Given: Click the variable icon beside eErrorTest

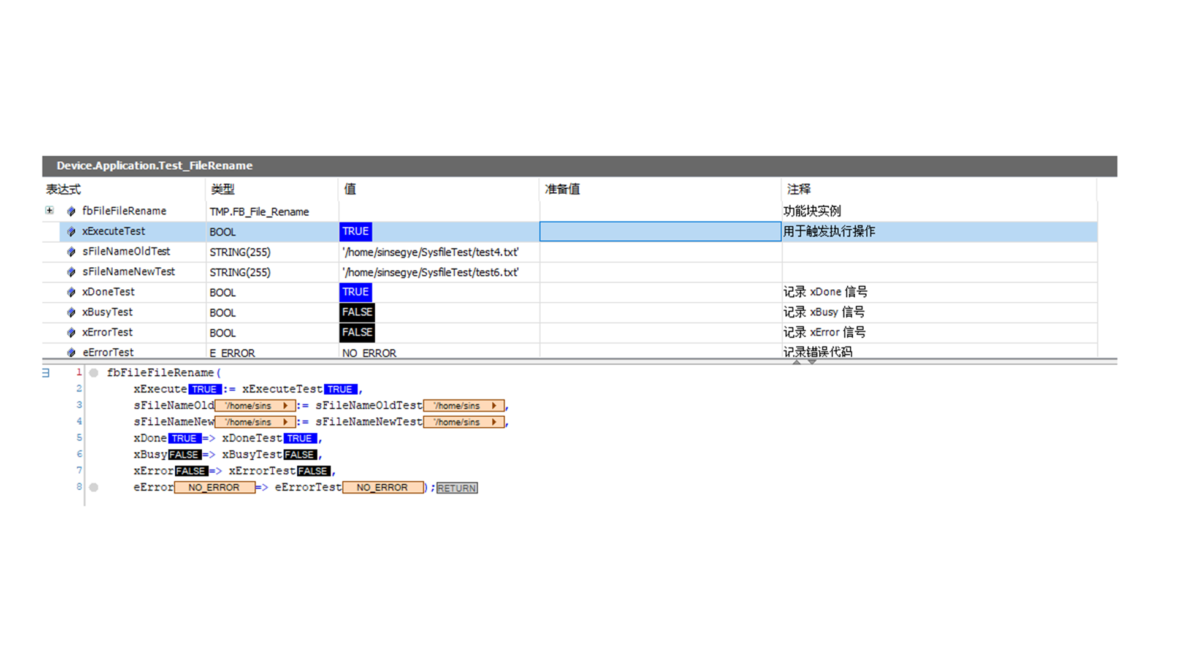Looking at the screenshot, I should [71, 352].
